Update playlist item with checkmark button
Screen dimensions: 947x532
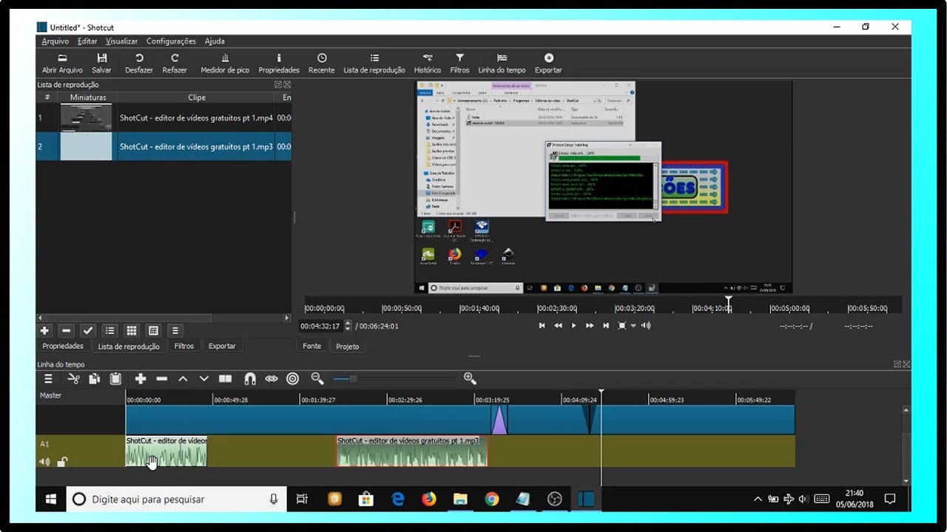[87, 330]
